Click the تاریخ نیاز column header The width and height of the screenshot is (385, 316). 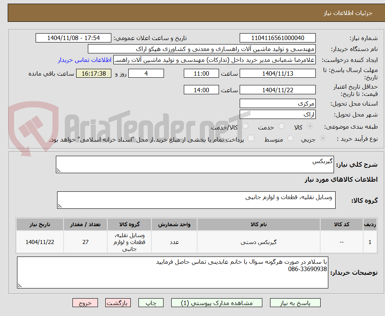coord(40,224)
